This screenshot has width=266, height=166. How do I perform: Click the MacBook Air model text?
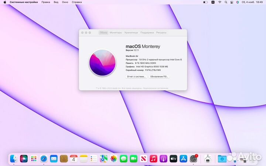[x=132, y=56]
